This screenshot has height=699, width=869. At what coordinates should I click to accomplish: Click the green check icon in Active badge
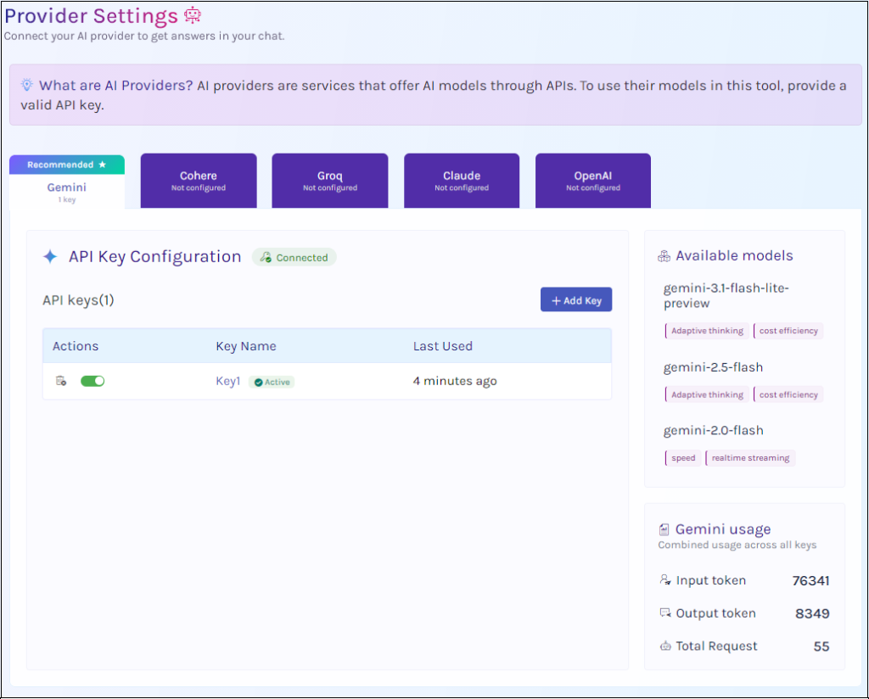(x=258, y=383)
